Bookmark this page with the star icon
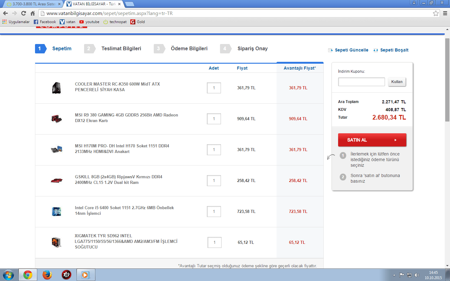450x281 pixels. point(436,13)
